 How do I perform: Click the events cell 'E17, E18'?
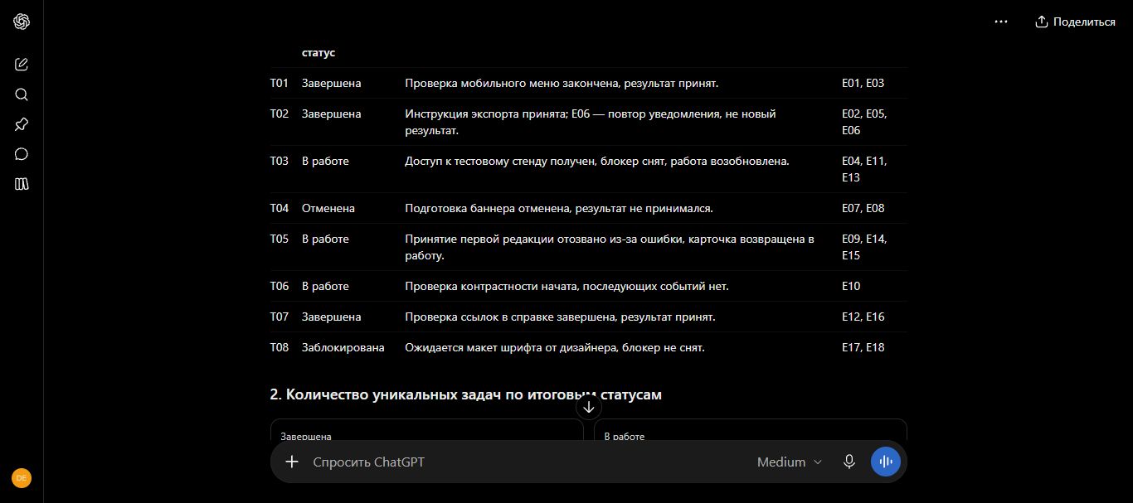[x=863, y=347]
